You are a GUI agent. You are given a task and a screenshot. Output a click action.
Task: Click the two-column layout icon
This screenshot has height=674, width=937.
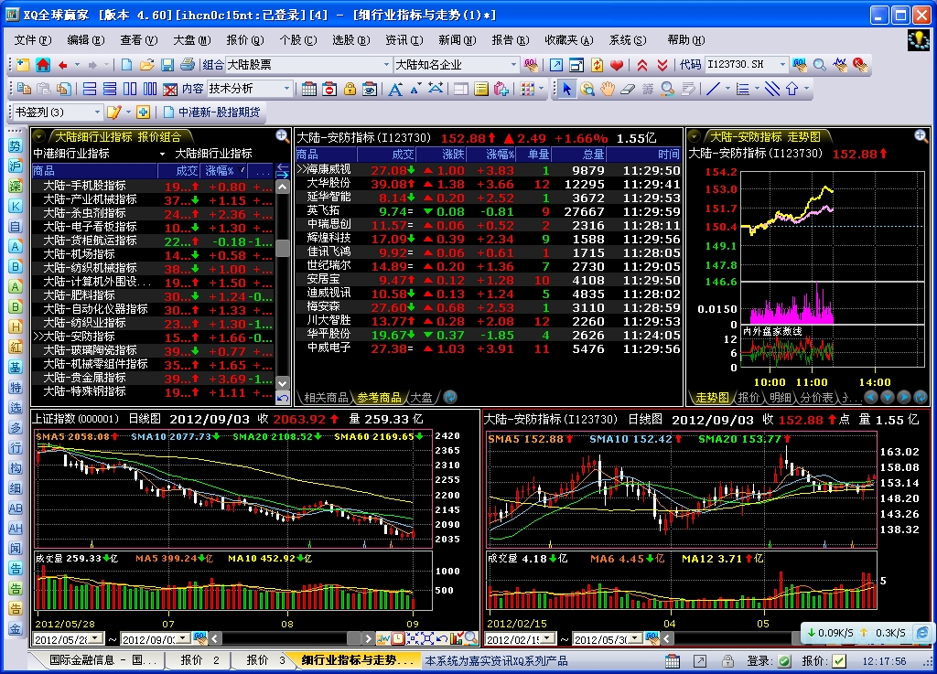tap(130, 89)
